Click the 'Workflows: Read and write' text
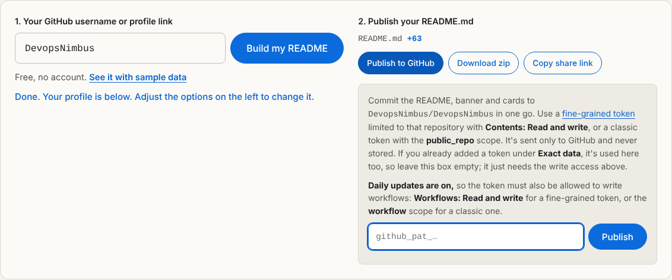This screenshot has height=280, width=672. click(x=469, y=199)
